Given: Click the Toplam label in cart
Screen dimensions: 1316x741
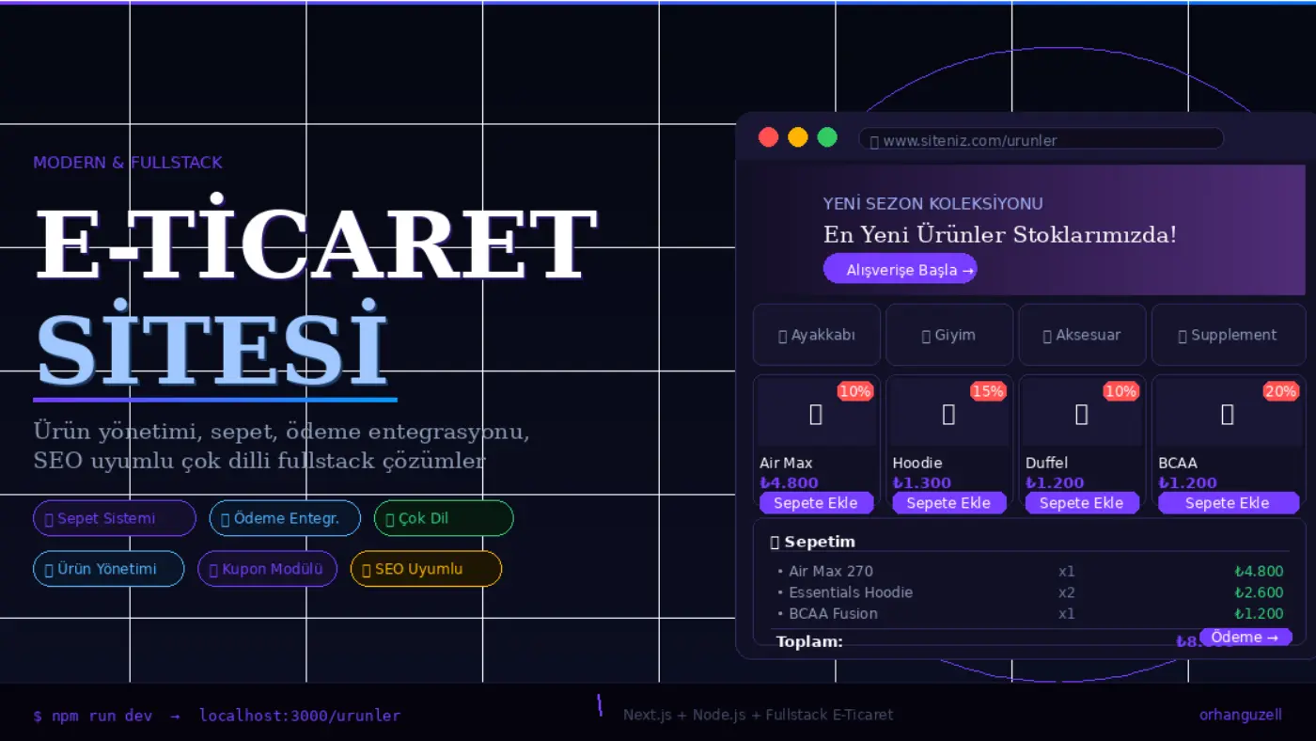Looking at the screenshot, I should coord(809,641).
